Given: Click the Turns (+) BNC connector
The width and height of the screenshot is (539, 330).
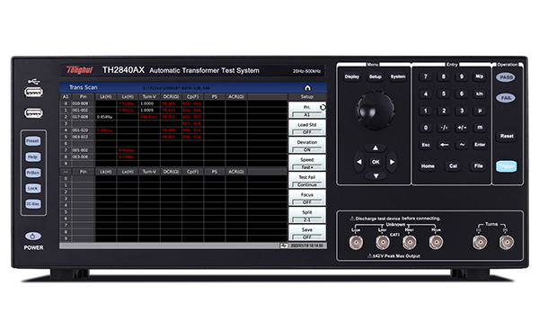Looking at the screenshot, I should pyautogui.click(x=506, y=242).
